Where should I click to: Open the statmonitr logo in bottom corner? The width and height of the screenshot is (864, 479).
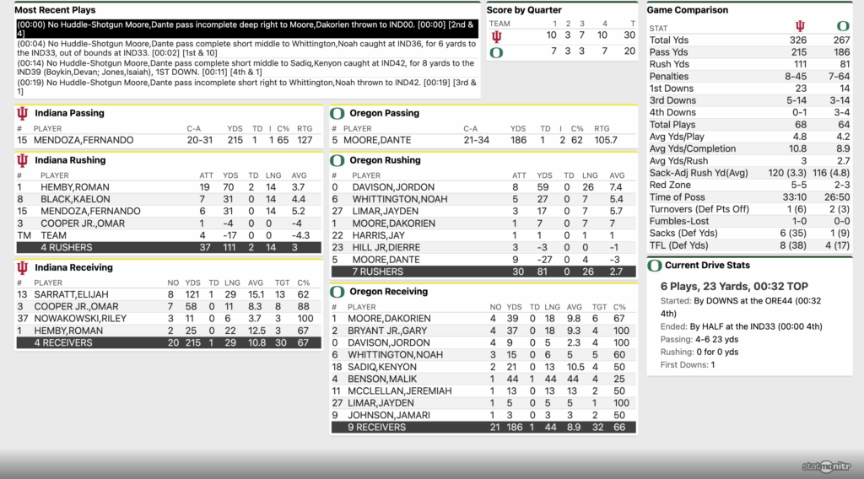pyautogui.click(x=826, y=466)
